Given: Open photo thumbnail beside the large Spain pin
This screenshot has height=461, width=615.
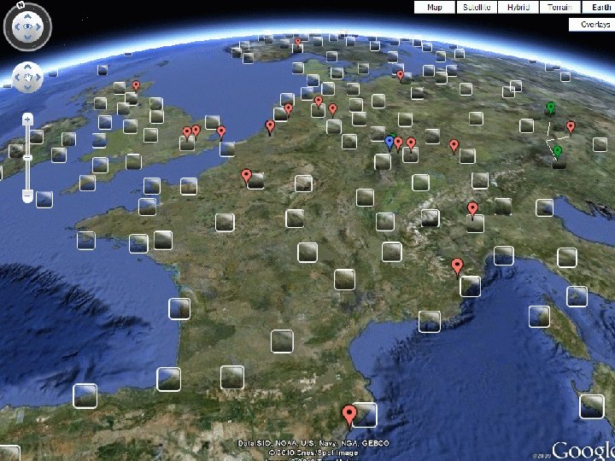Looking at the screenshot, I should (x=365, y=415).
